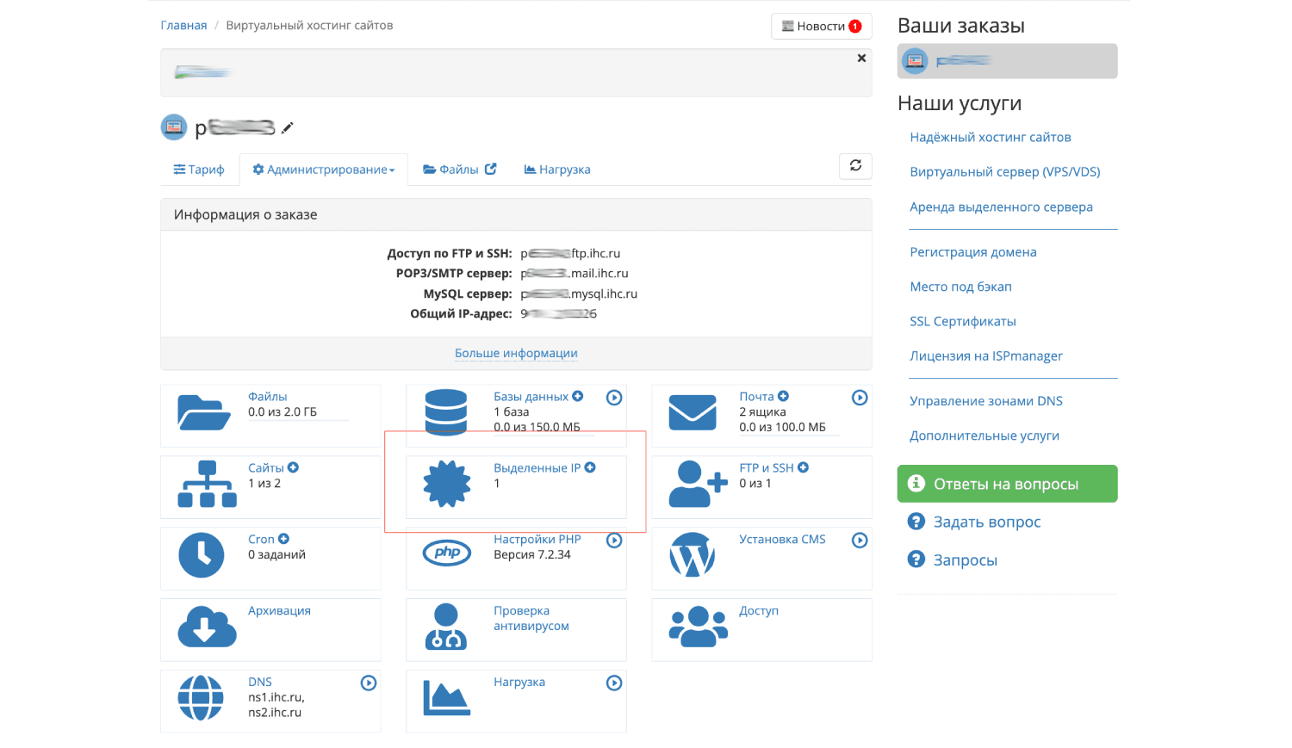This screenshot has height=748, width=1292.
Task: Click the Ответы на вопросы button
Action: [1008, 484]
